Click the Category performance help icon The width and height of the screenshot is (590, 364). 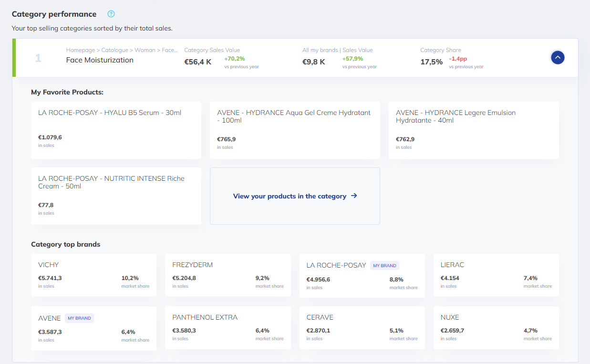click(111, 14)
